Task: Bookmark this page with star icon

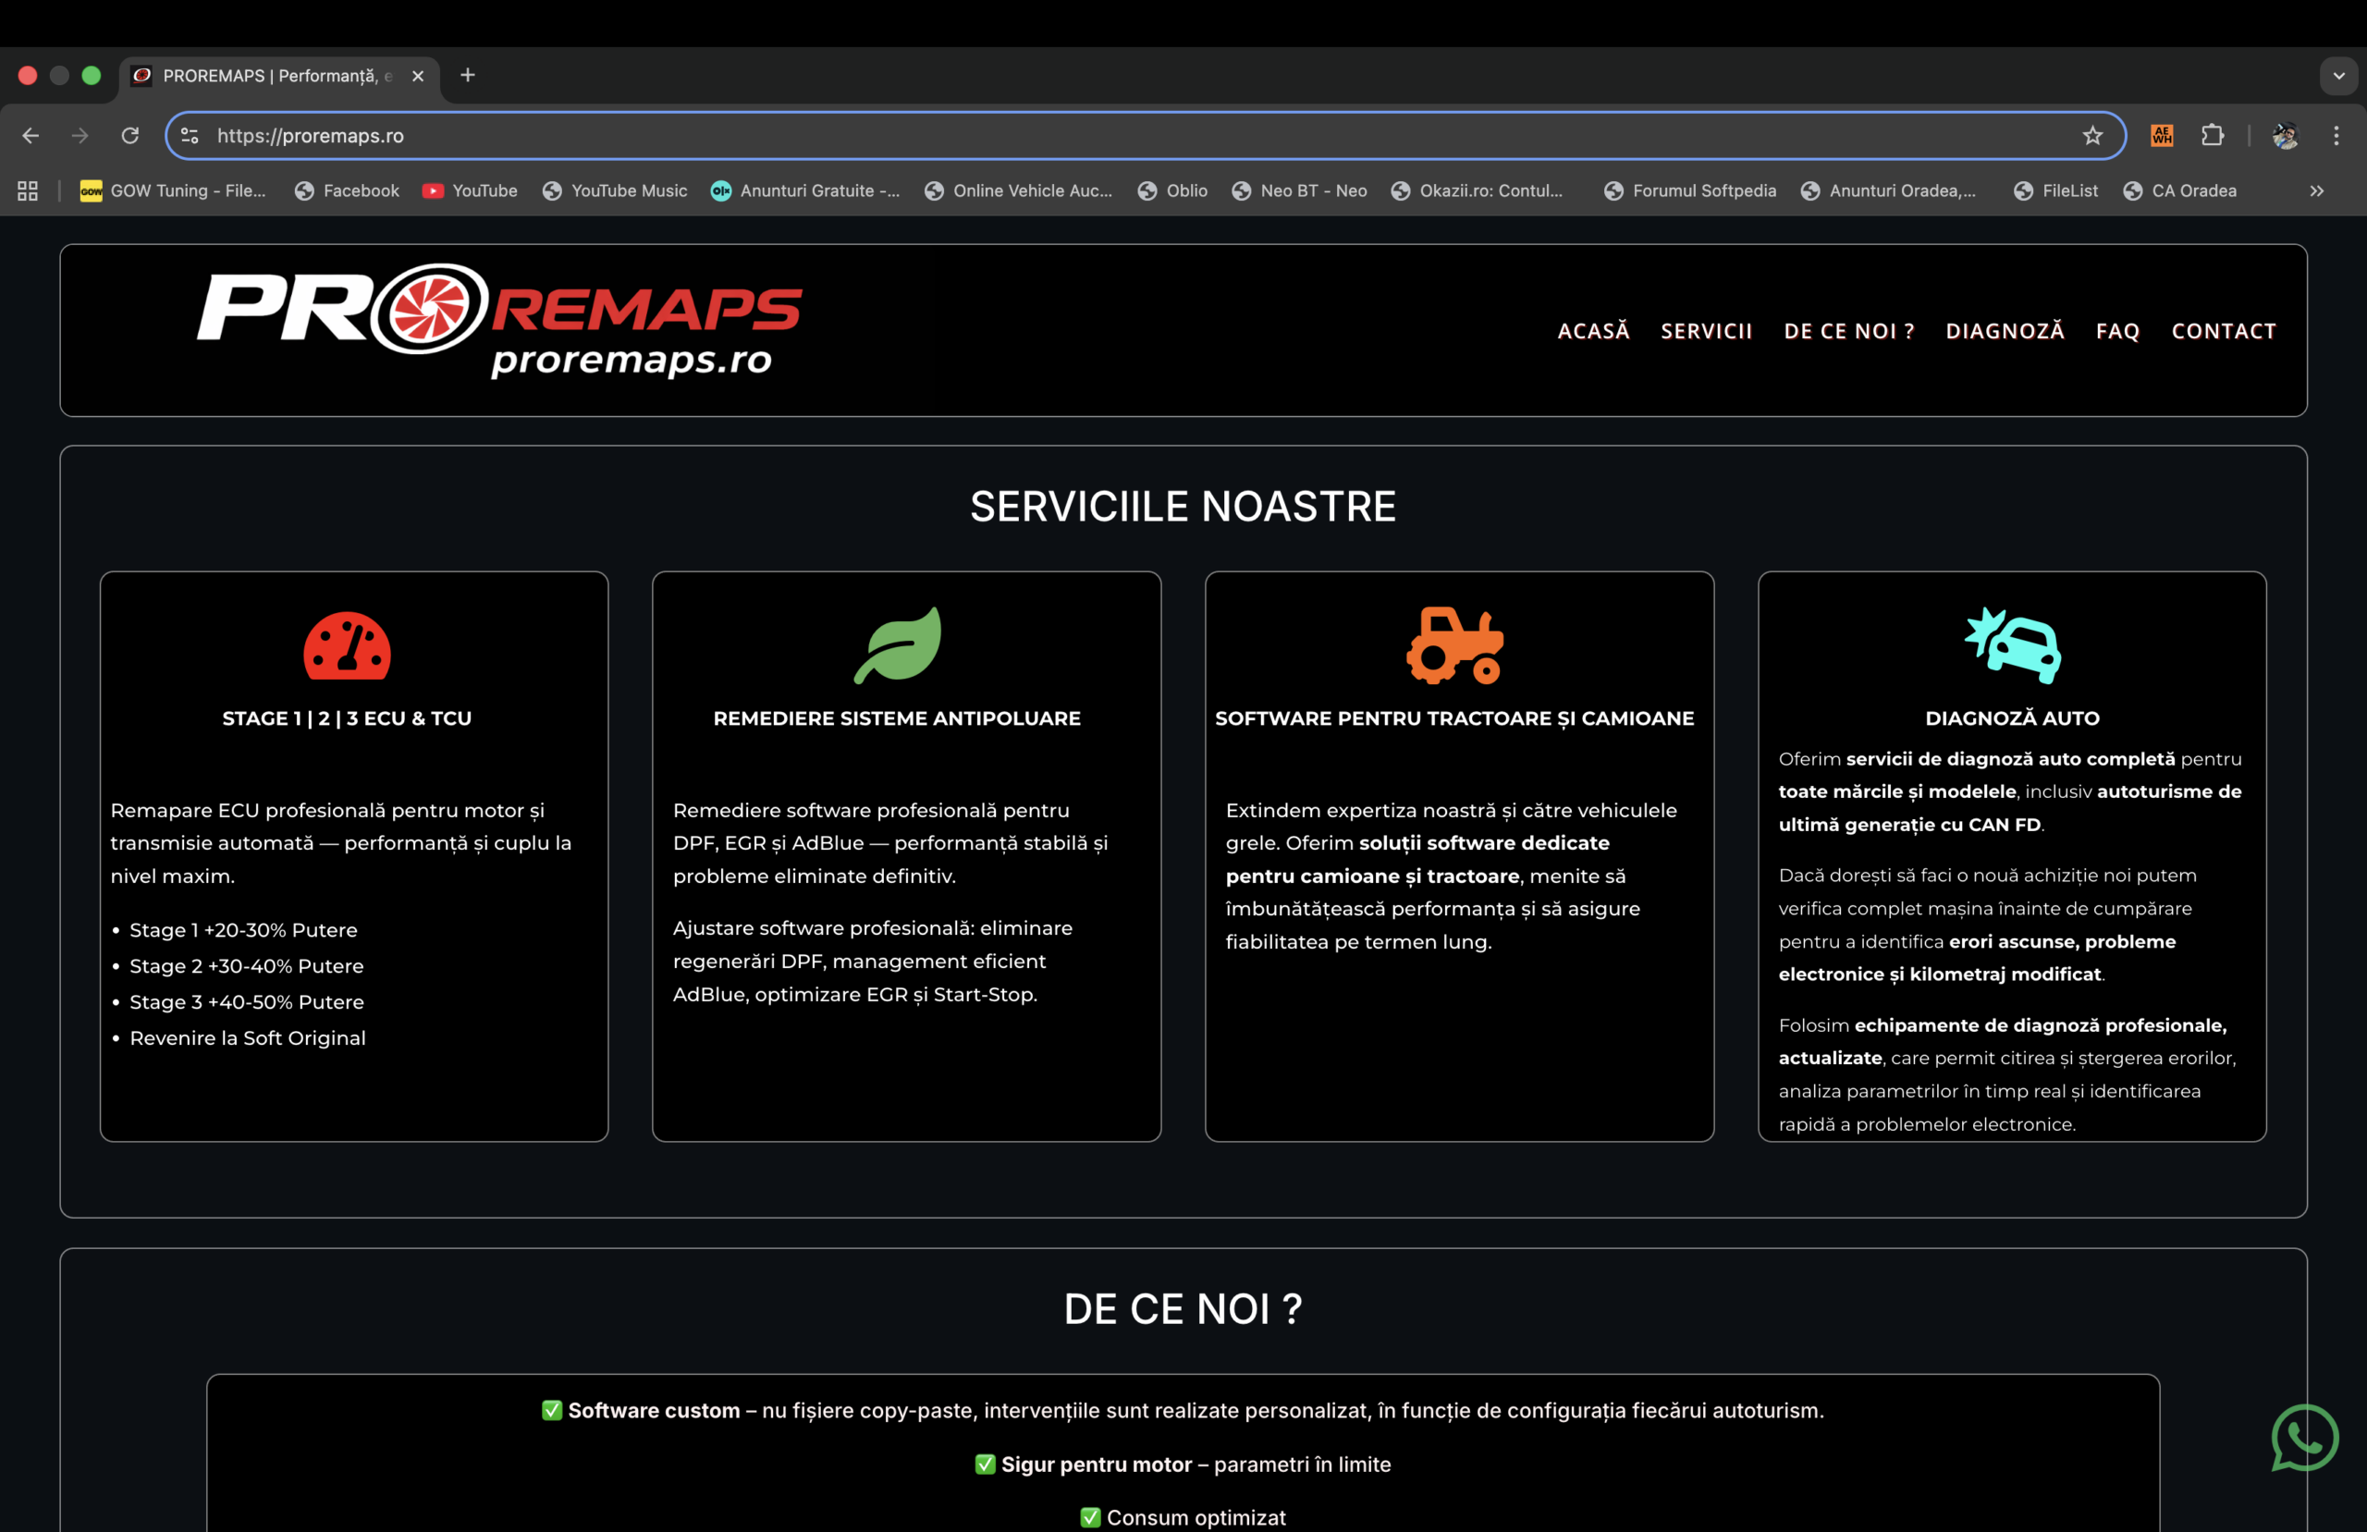Action: pos(2092,135)
